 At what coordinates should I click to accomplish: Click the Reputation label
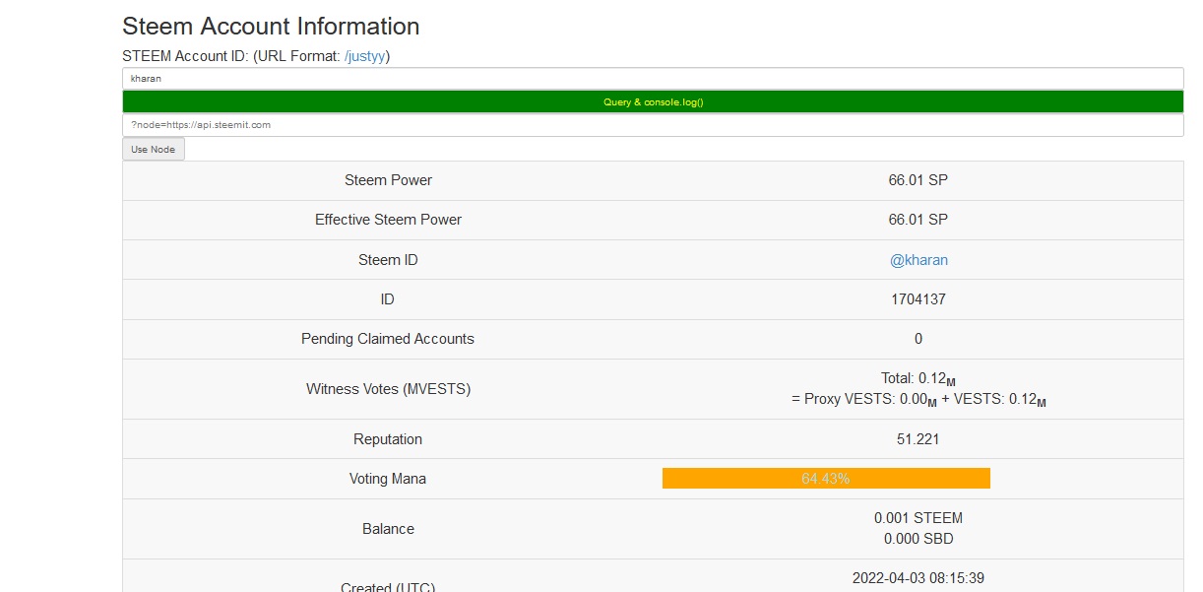pyautogui.click(x=388, y=439)
